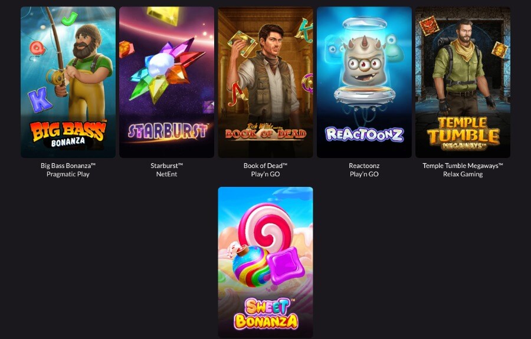Click Play'n GO label under Reactoonz
Screen dimensions: 531x339
(x=365, y=175)
